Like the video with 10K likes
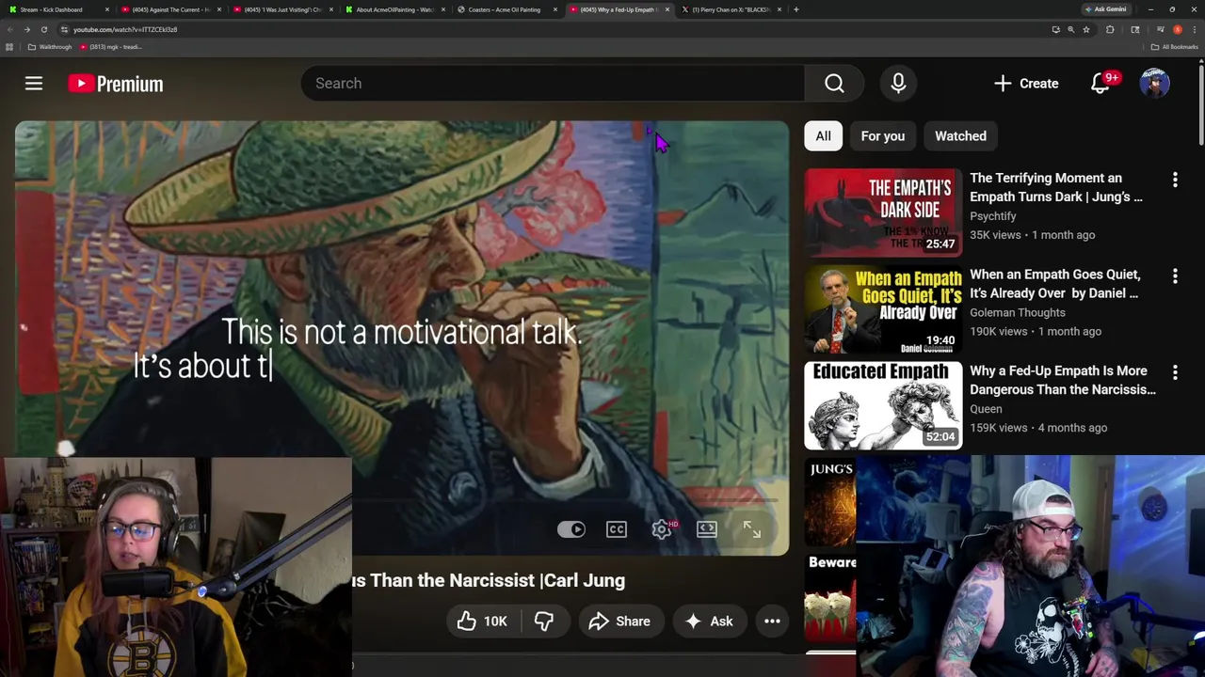The height and width of the screenshot is (677, 1205). click(483, 622)
